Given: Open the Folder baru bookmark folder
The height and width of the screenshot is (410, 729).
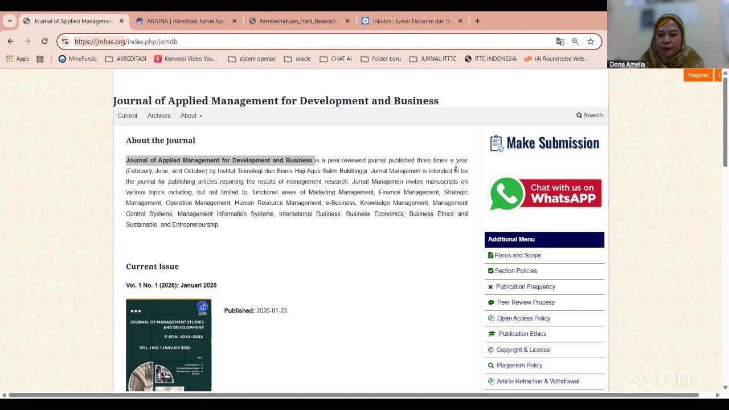Looking at the screenshot, I should click(380, 59).
